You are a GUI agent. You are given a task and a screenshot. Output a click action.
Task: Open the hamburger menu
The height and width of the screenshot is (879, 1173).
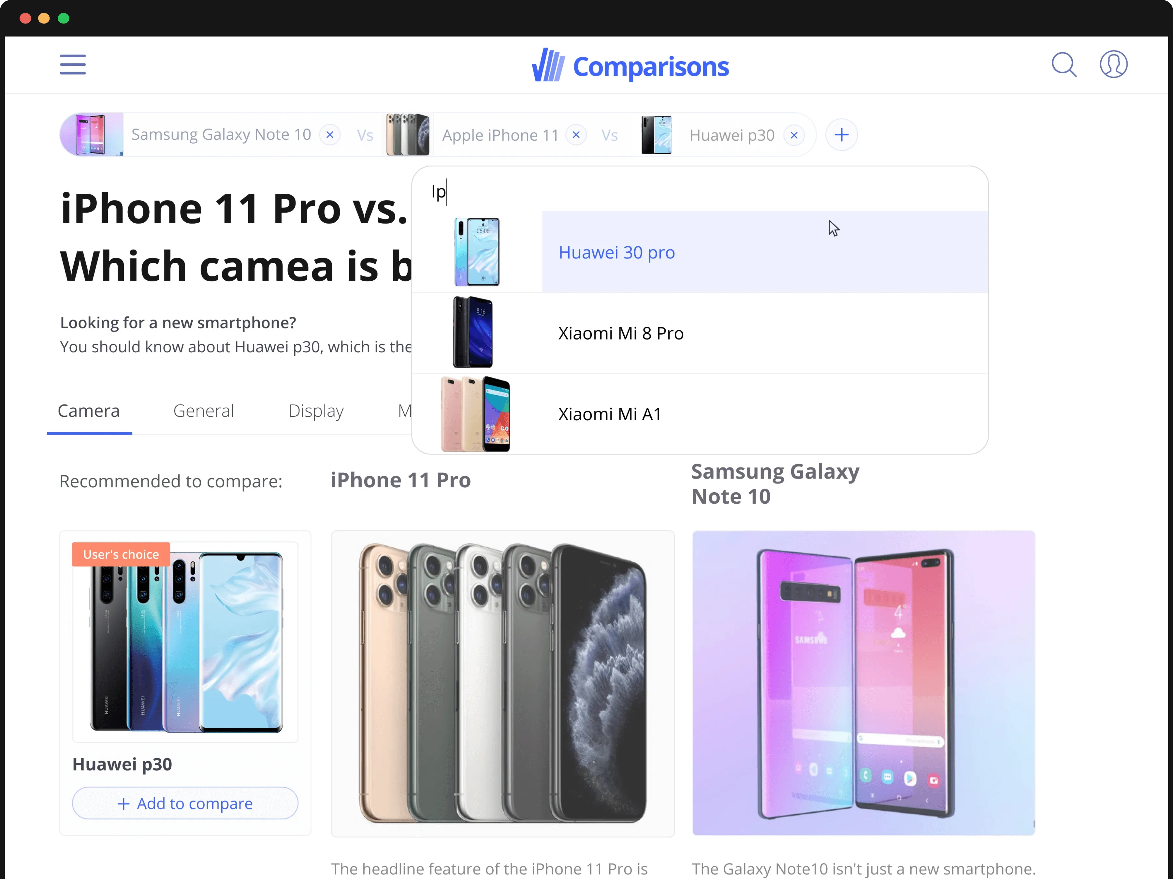point(73,65)
